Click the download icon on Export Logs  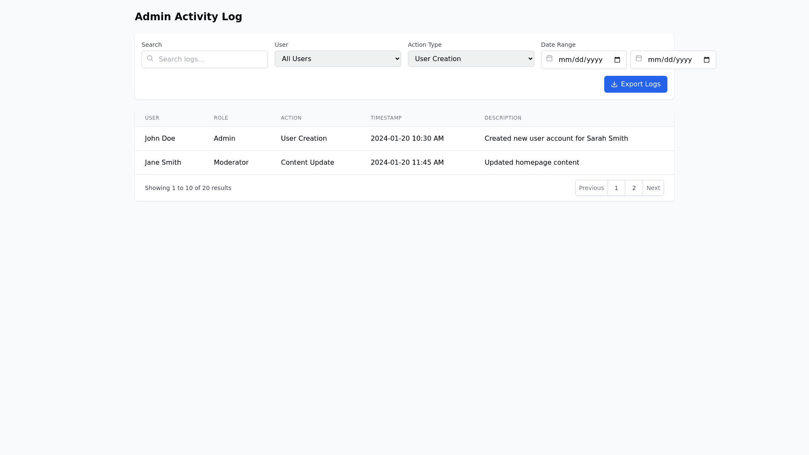[614, 84]
